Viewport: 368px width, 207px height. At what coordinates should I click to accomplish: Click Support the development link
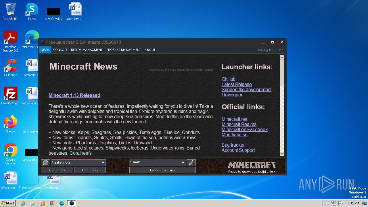[246, 89]
